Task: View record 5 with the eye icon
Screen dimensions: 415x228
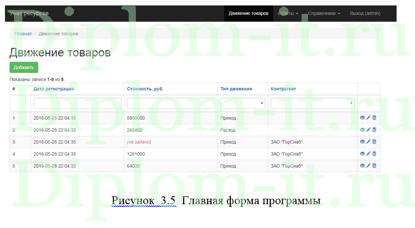Action: [x=362, y=166]
